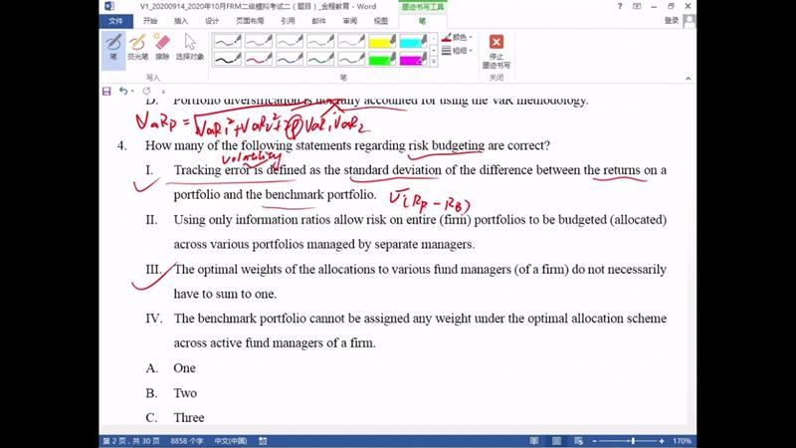Click Stop Inking (停止墨迹书写) button

point(496,50)
